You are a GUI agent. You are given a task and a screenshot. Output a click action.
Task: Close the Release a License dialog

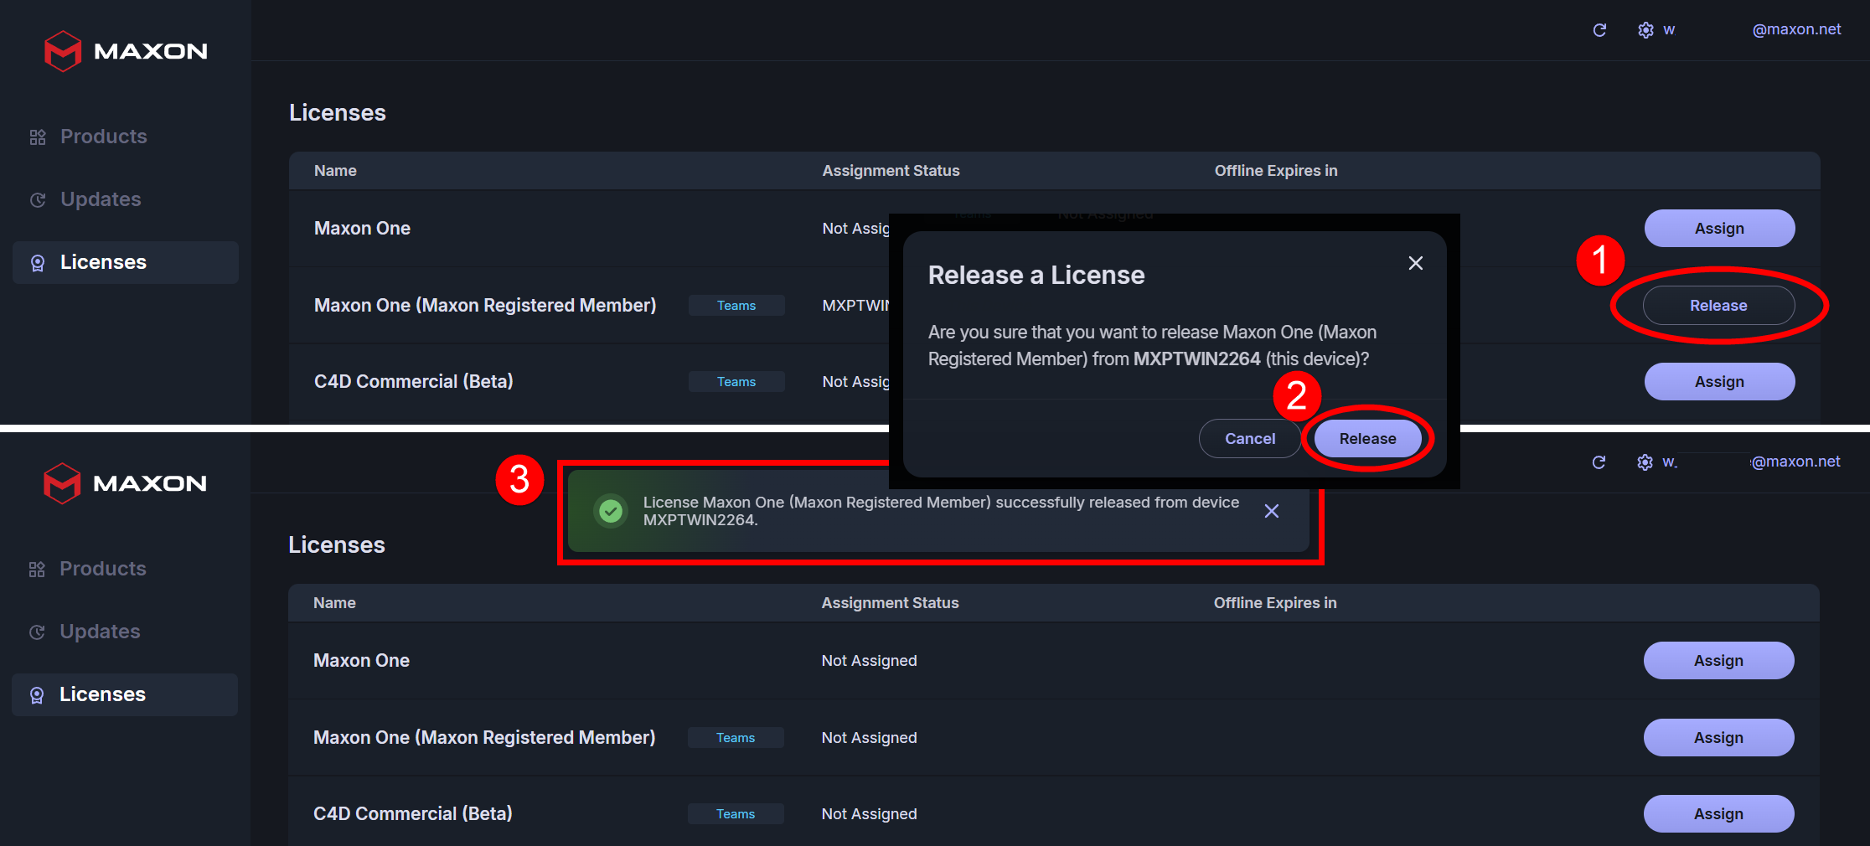[x=1416, y=263]
